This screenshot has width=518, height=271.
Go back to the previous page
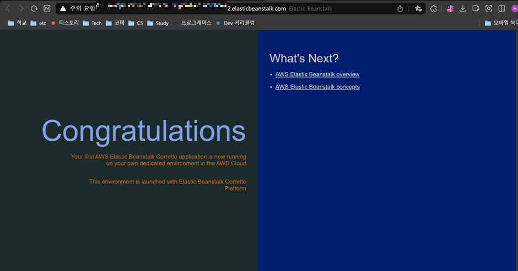pos(8,9)
